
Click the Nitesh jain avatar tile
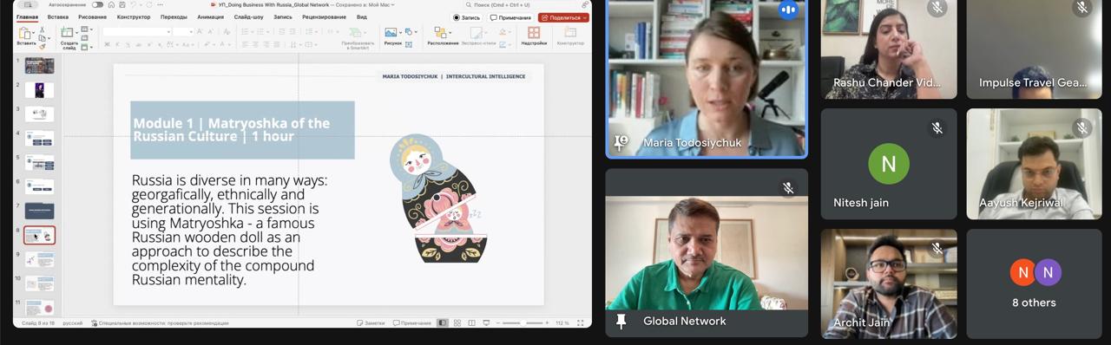[x=889, y=164]
